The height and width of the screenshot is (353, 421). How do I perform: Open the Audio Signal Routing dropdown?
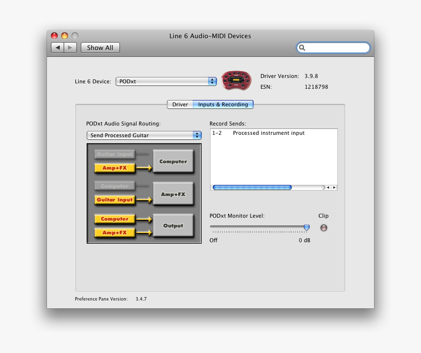pyautogui.click(x=144, y=135)
